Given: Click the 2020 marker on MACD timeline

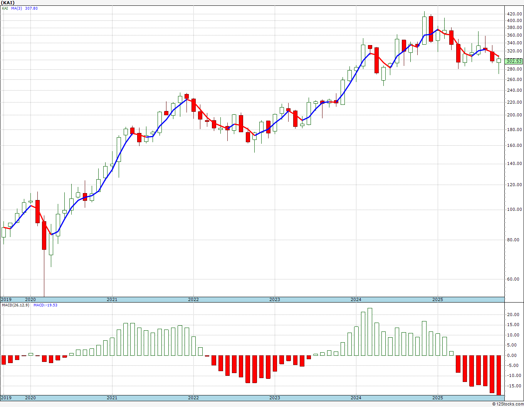Looking at the screenshot, I should 30,398.
